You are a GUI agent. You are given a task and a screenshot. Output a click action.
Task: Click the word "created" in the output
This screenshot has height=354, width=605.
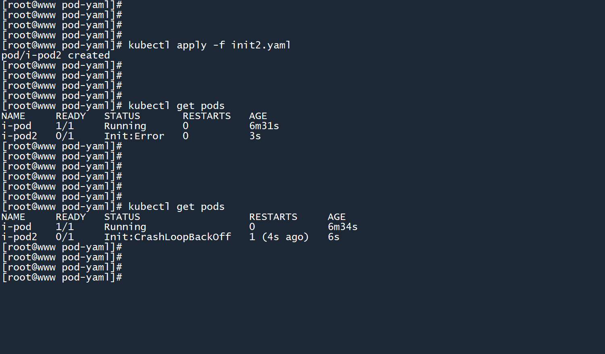(89, 55)
